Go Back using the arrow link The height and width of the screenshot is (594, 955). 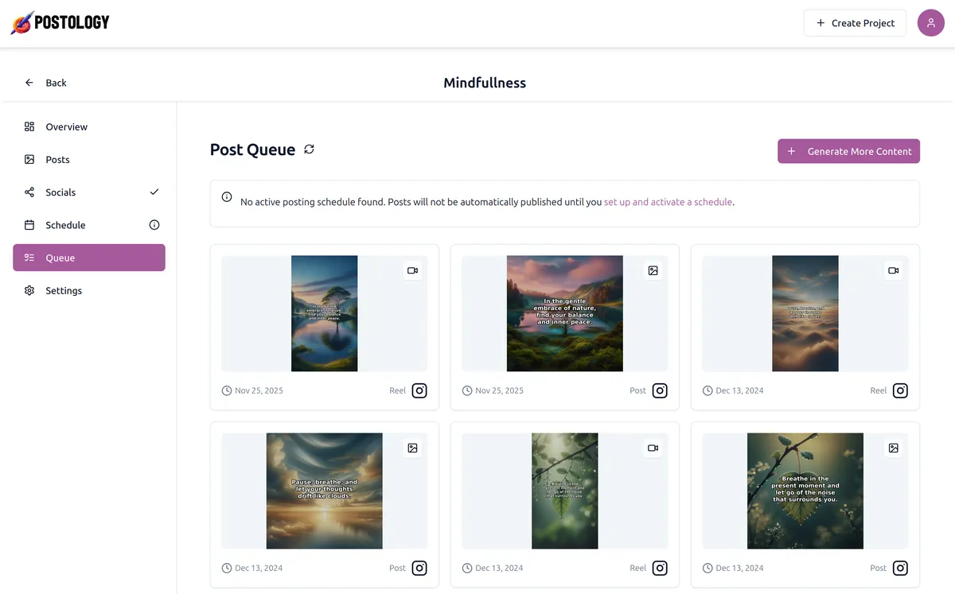[x=46, y=83]
